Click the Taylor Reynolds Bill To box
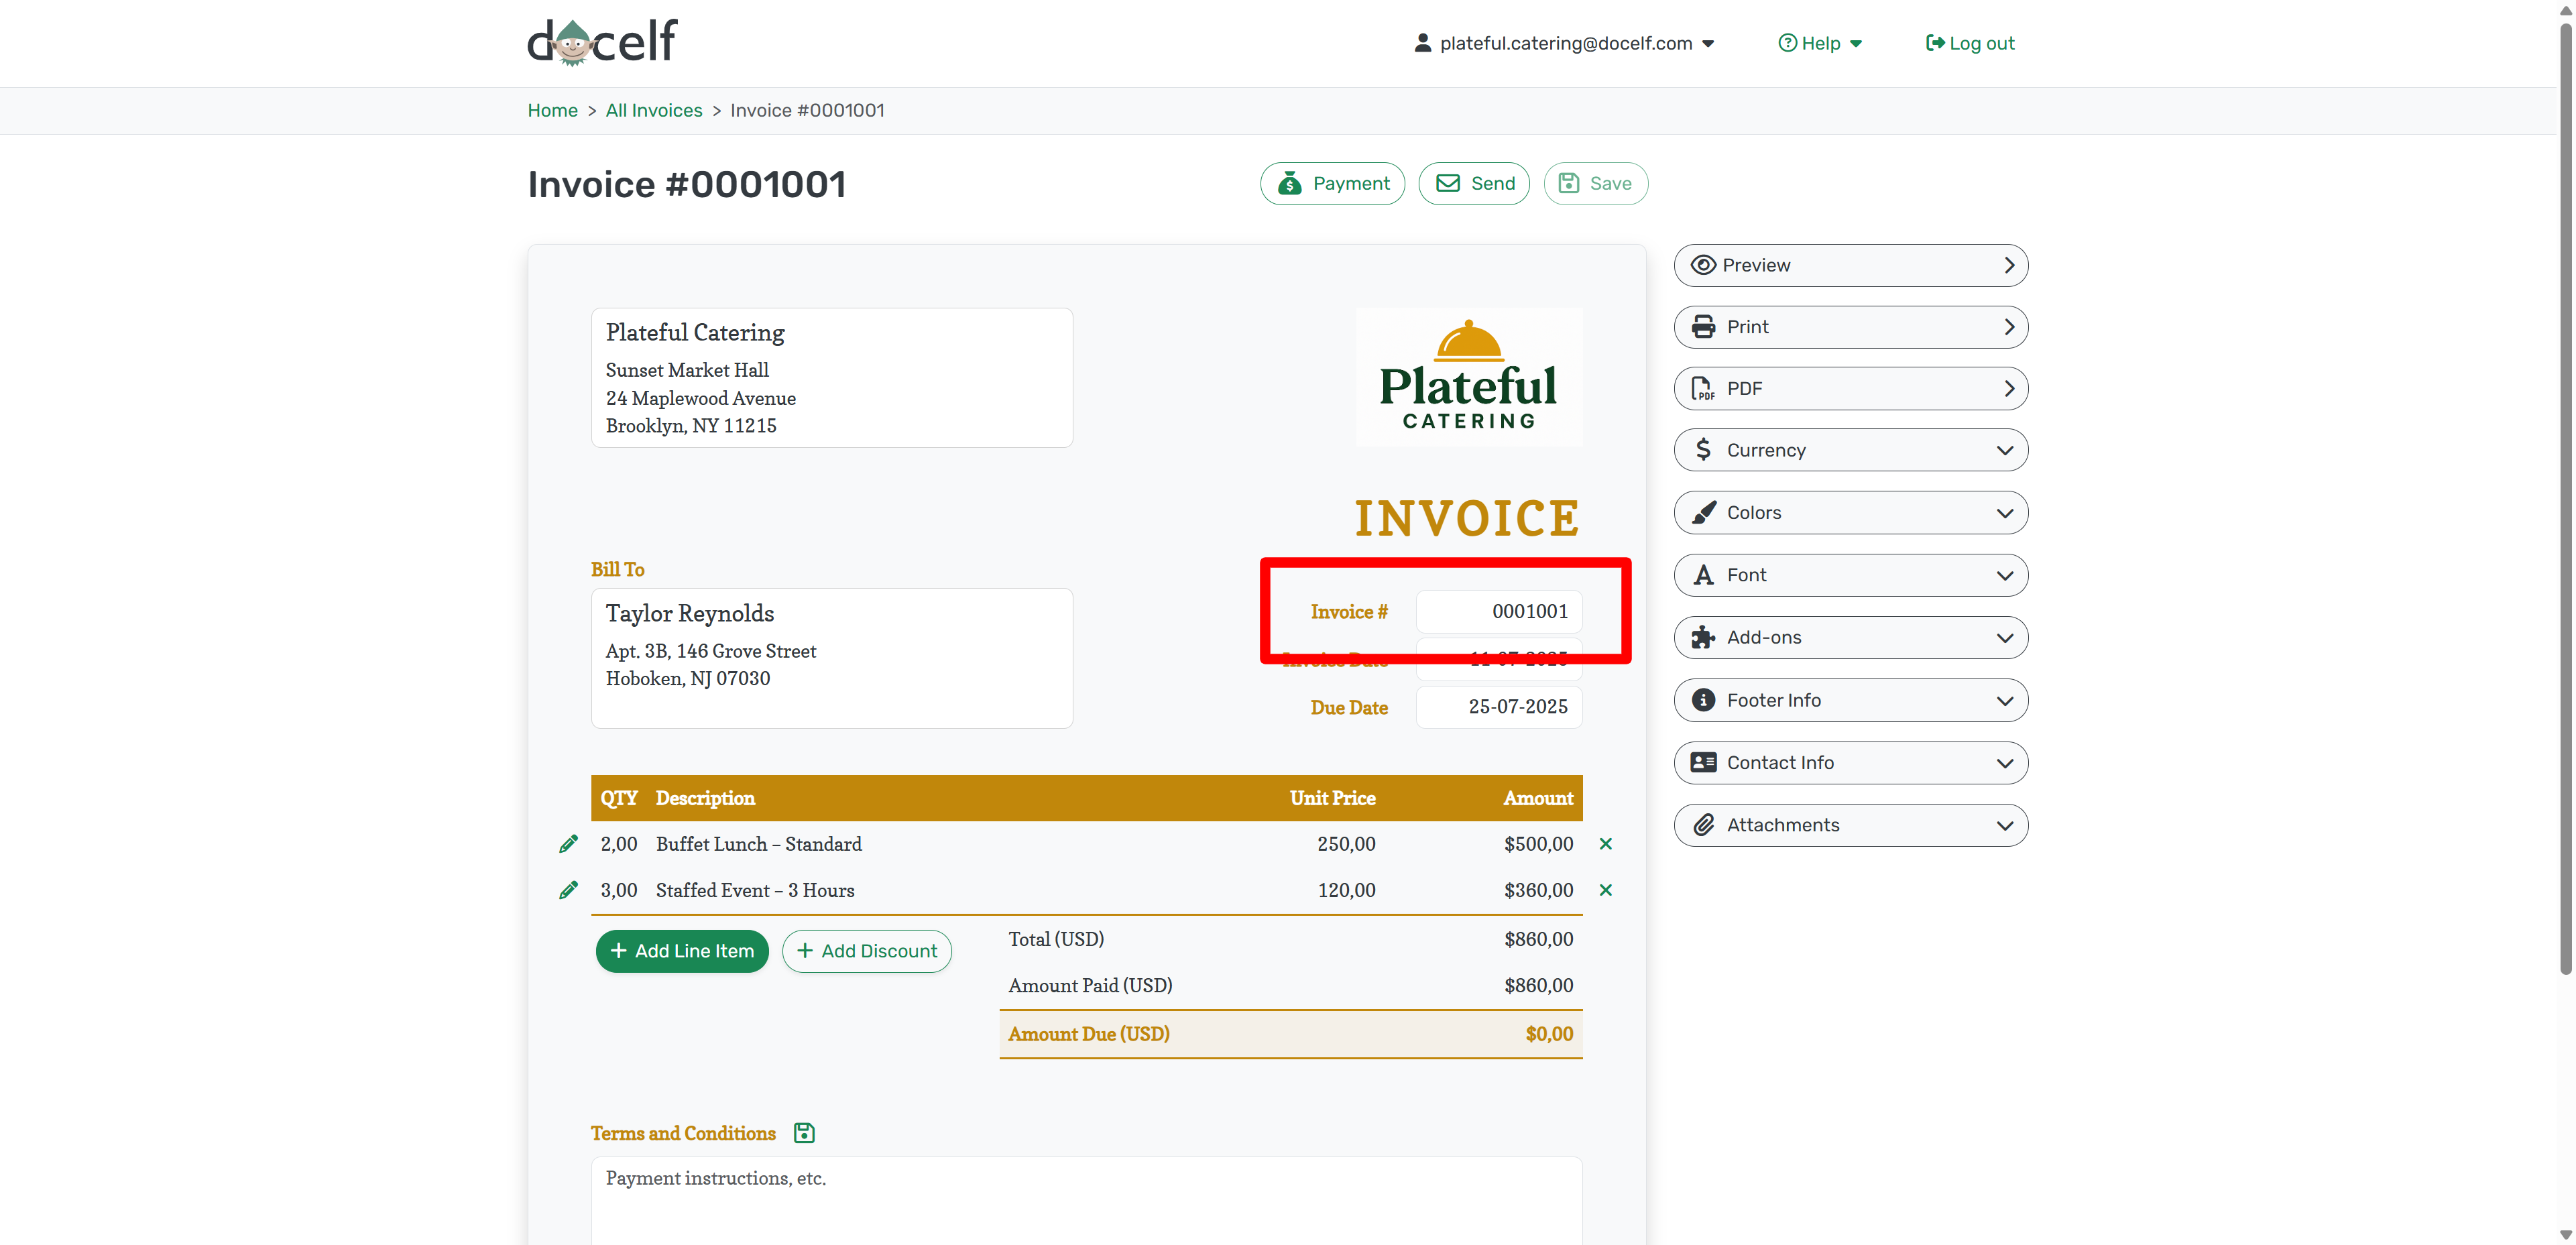The width and height of the screenshot is (2576, 1245). tap(831, 658)
